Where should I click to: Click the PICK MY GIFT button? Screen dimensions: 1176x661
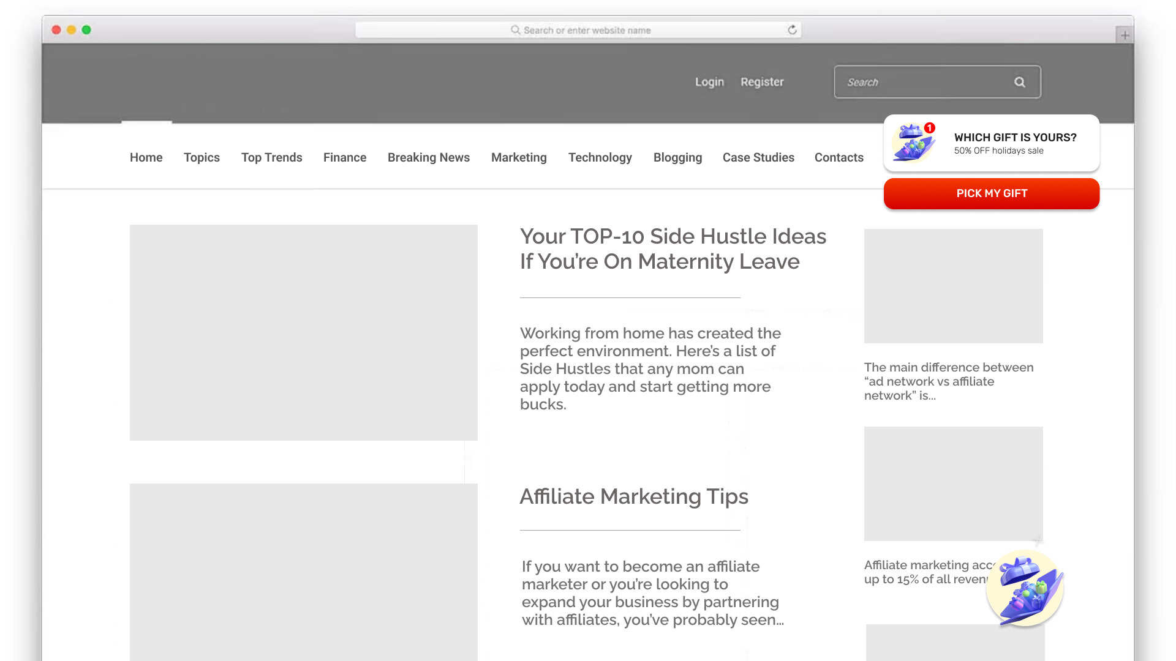[992, 193]
